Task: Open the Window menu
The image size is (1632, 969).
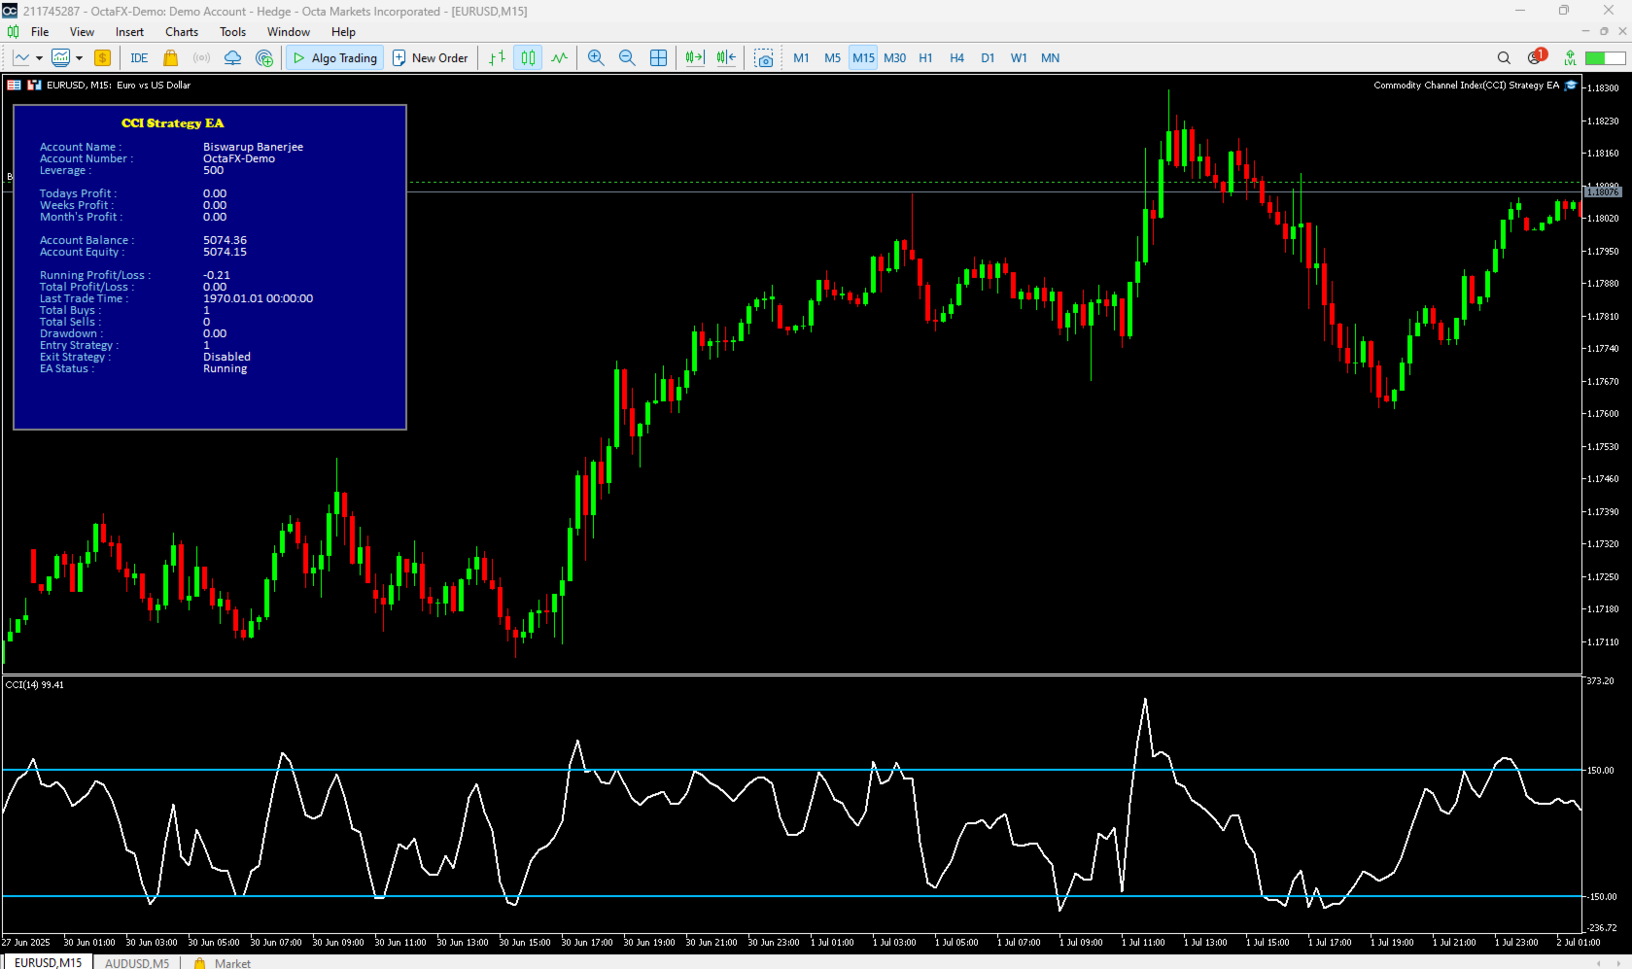Action: pos(289,32)
